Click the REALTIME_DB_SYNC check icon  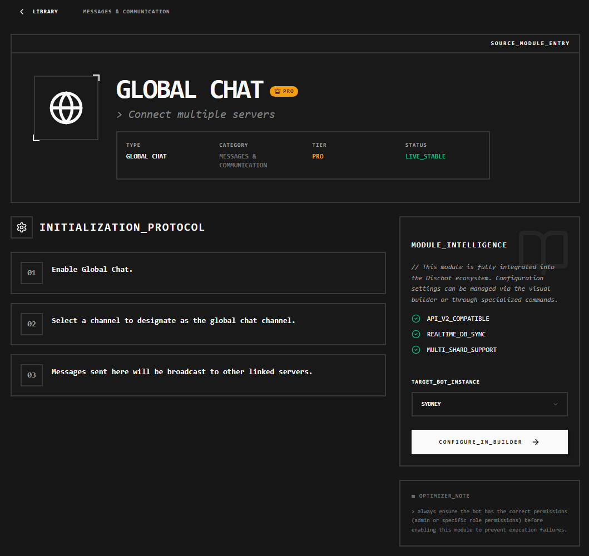pos(416,334)
